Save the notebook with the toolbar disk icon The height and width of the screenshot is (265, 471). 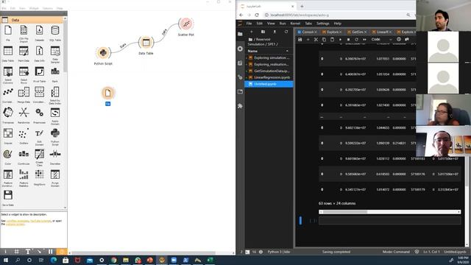[x=300, y=39]
